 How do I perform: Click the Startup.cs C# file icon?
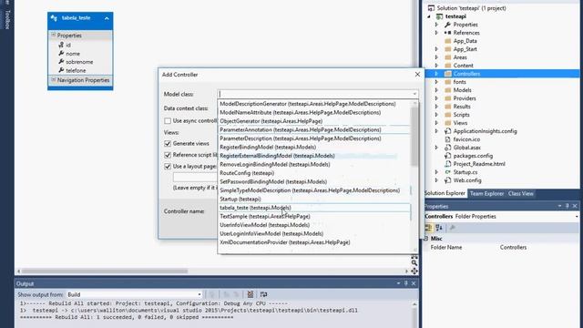coord(447,172)
